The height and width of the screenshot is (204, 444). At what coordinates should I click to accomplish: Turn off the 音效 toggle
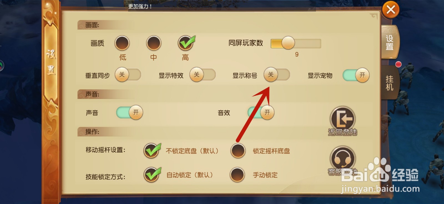[x=261, y=113]
